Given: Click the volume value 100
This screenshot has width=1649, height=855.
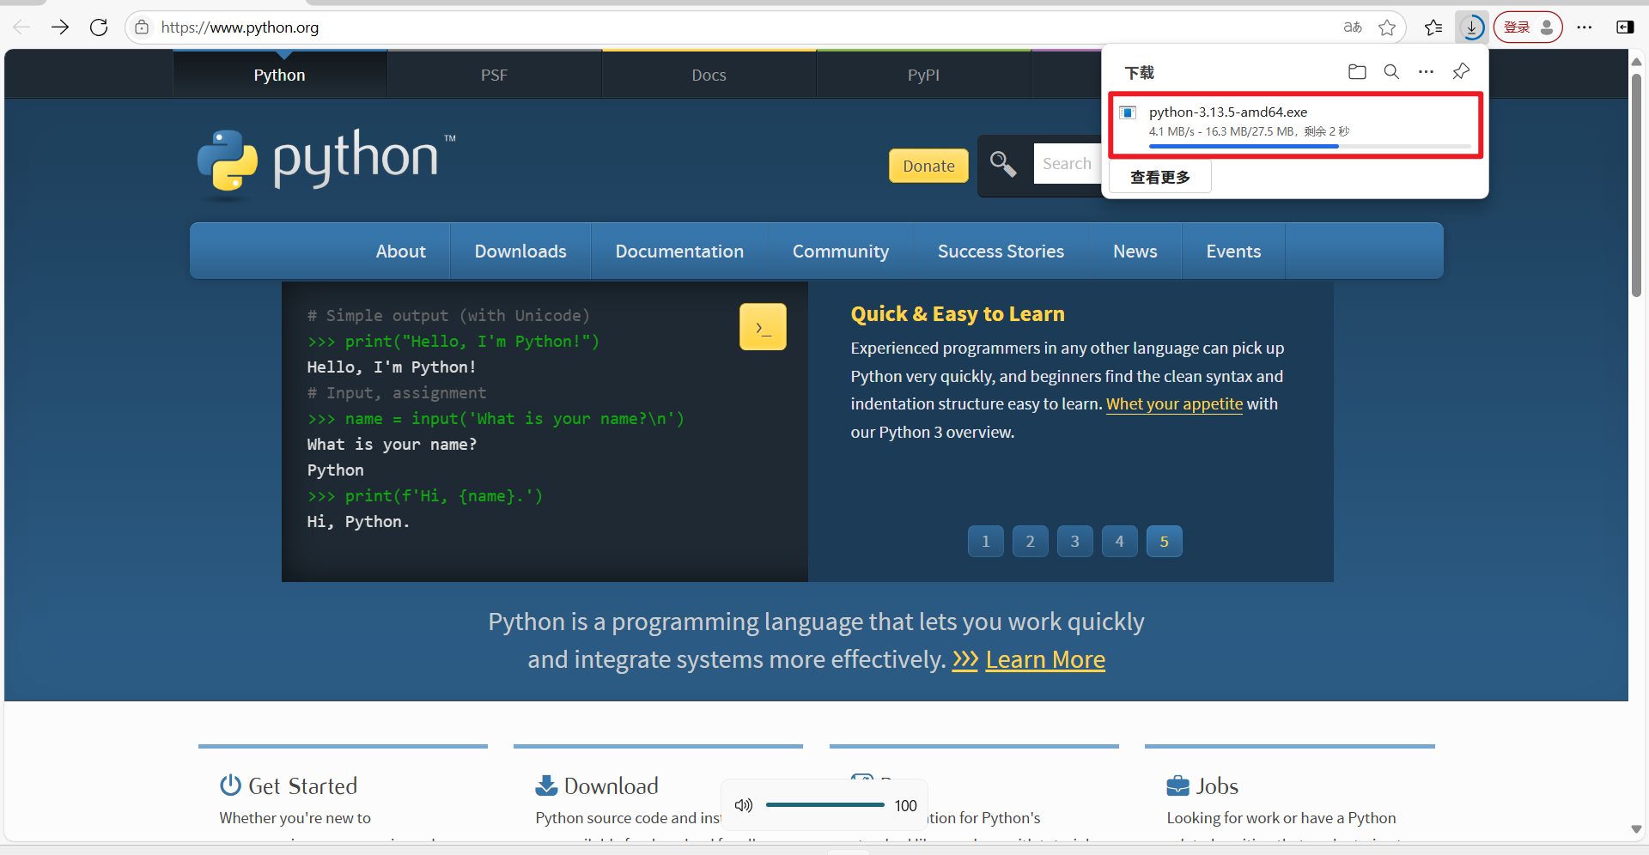Looking at the screenshot, I should [x=905, y=805].
